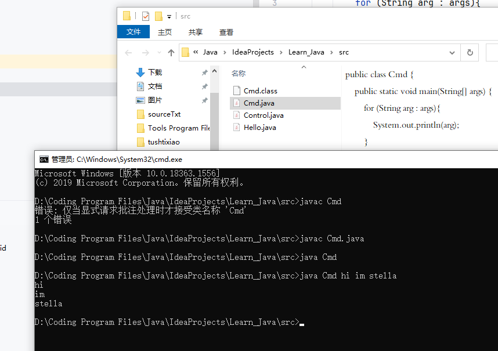Click the Cmd.class file icon
This screenshot has width=498, height=351.
(x=237, y=91)
